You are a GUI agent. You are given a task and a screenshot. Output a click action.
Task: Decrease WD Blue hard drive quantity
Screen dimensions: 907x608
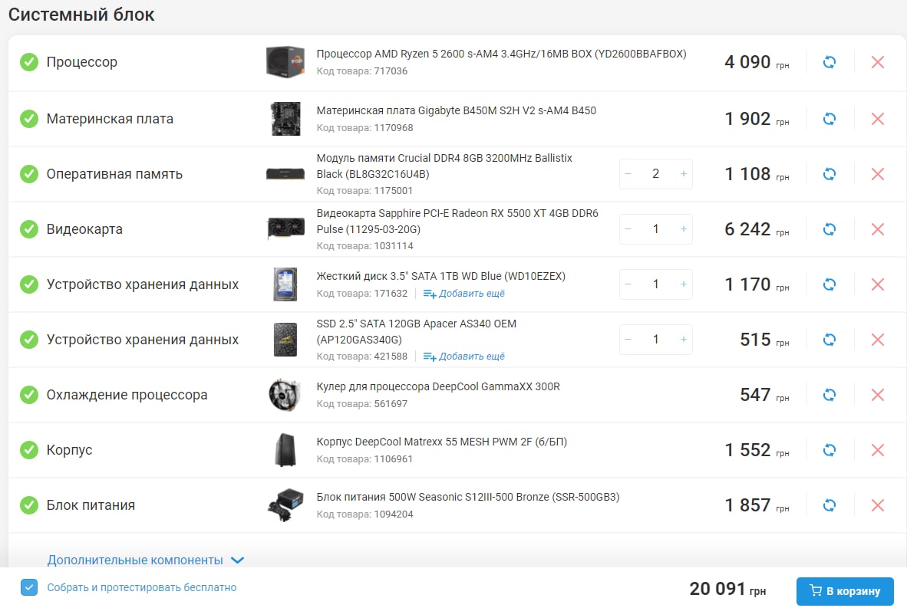(x=628, y=284)
